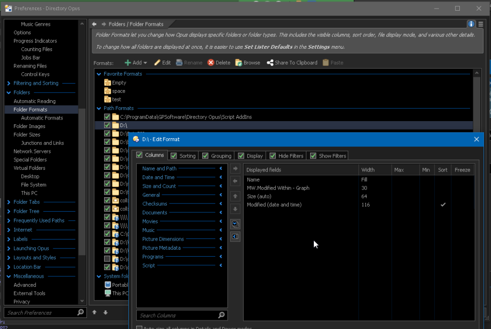Image resolution: width=491 pixels, height=329 pixels.
Task: Click the D:\ folder icon in Path Formats
Action: 115,125
